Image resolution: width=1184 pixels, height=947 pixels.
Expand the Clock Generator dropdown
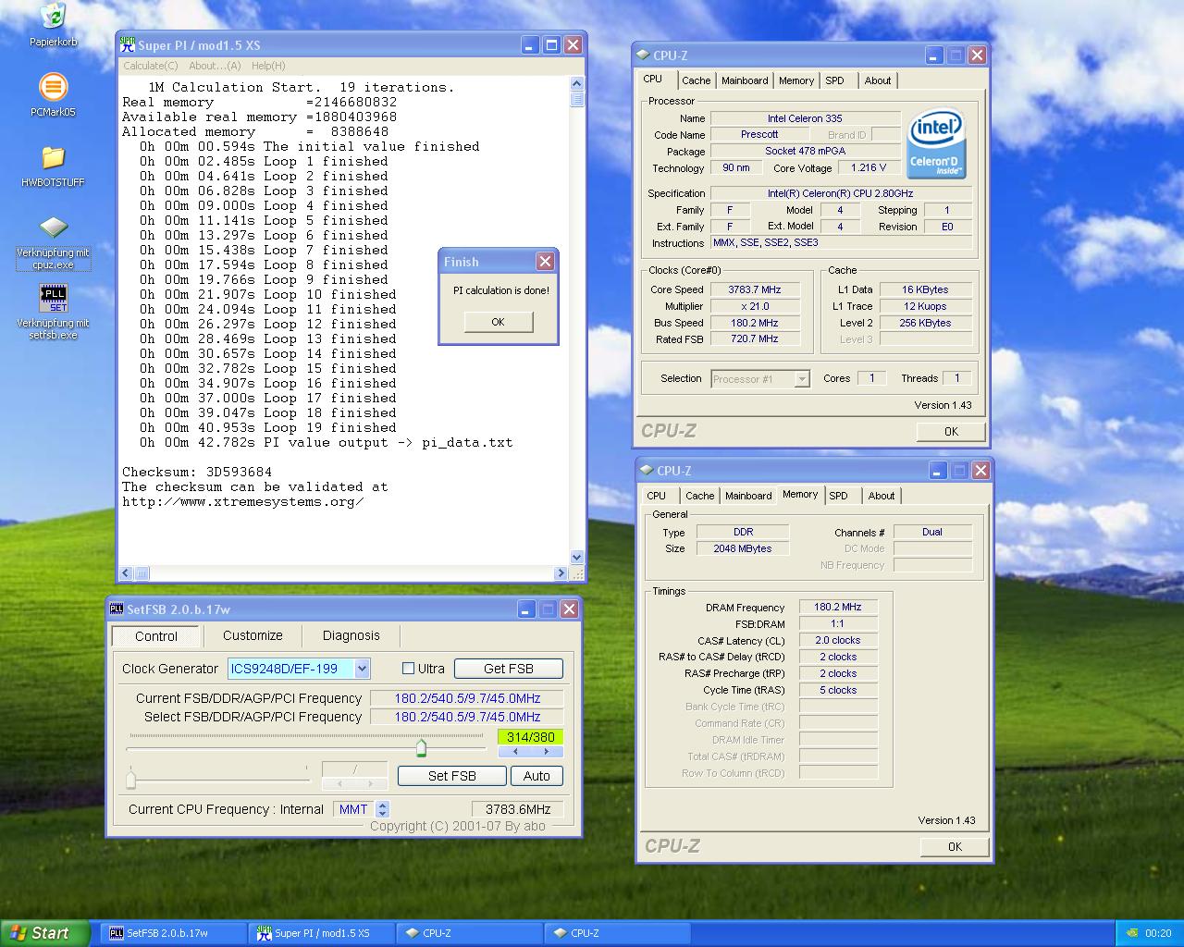coord(362,669)
